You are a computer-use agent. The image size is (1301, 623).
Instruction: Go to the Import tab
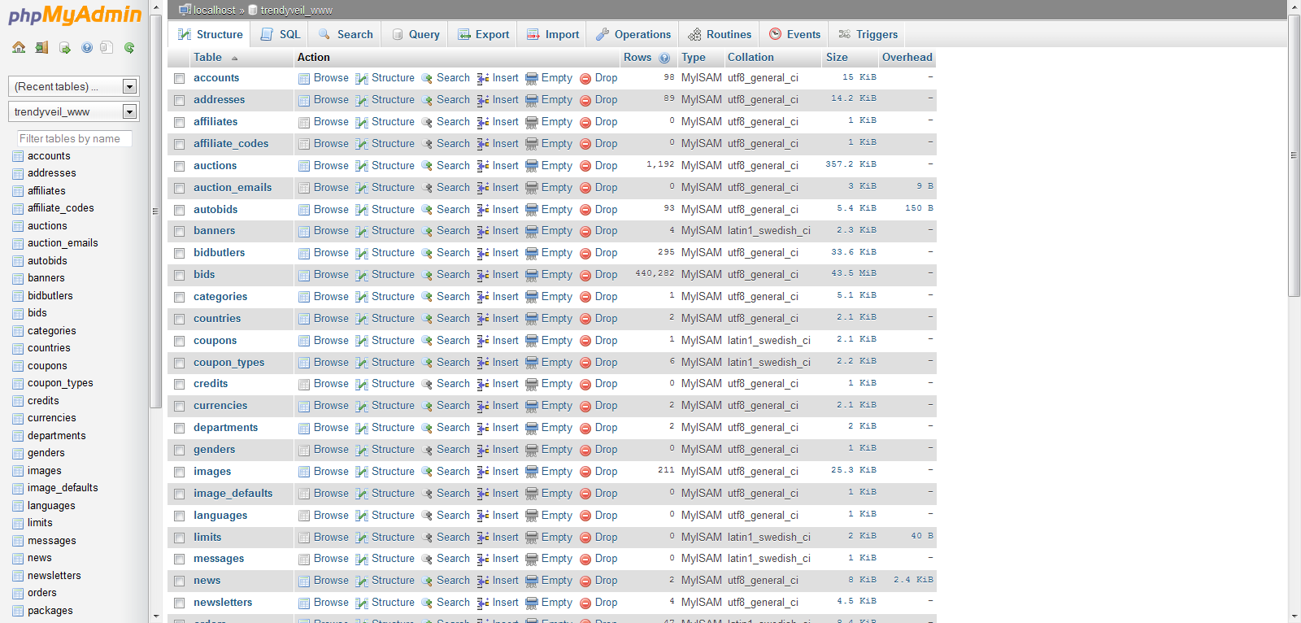[553, 34]
